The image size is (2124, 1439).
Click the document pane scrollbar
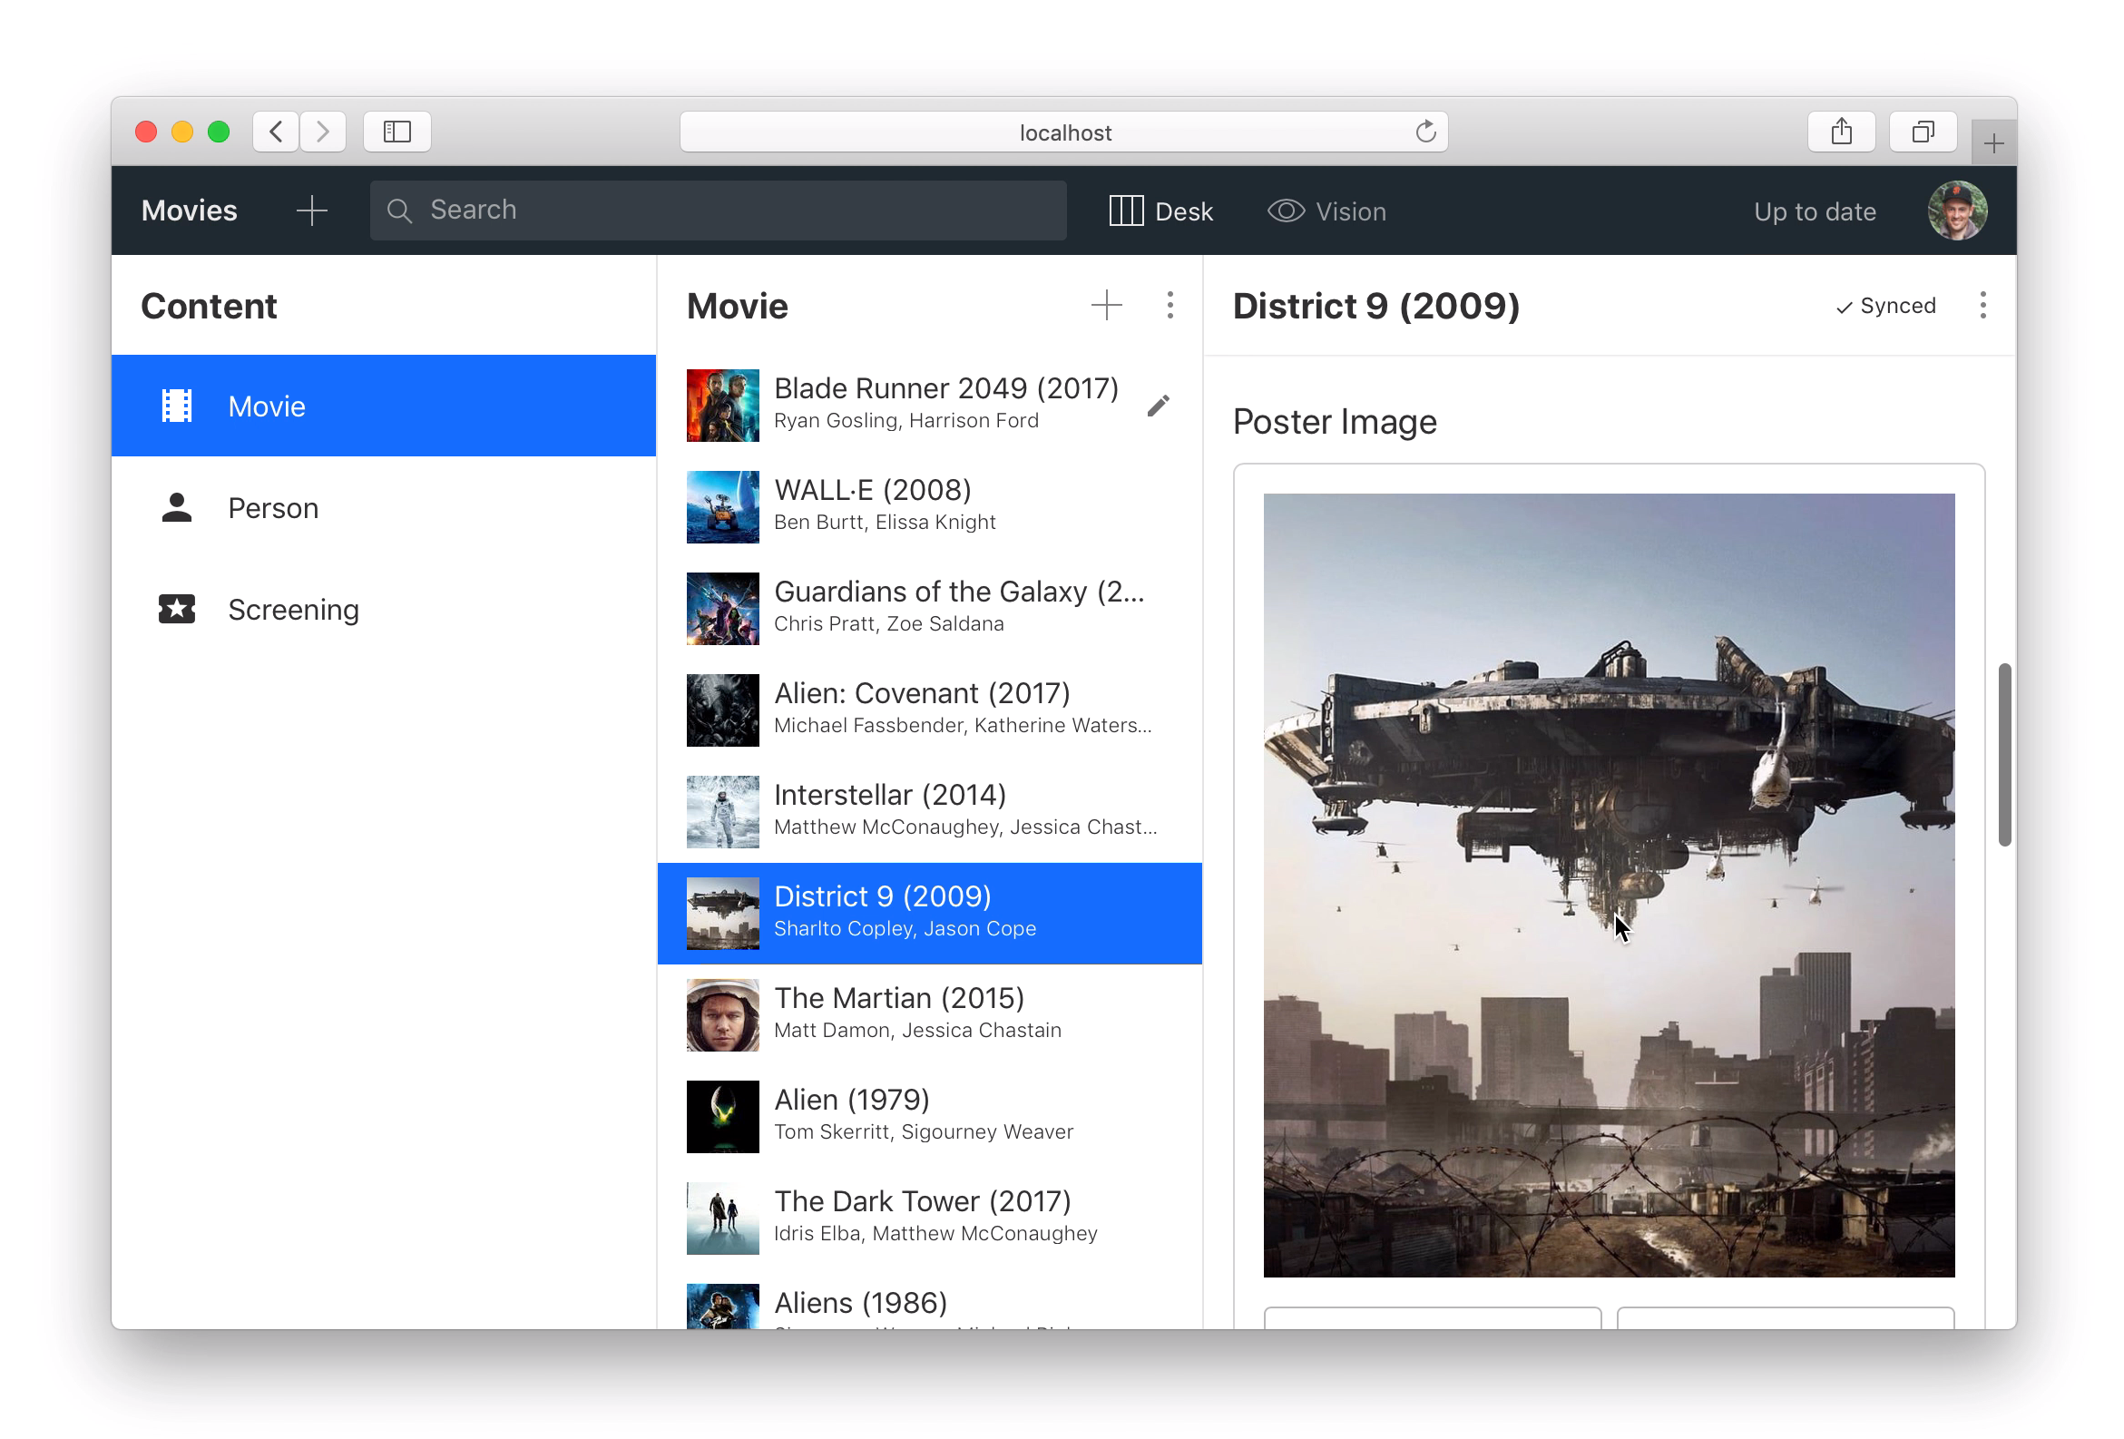2004,755
